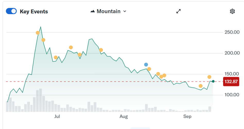Click the 250.00 price axis label
The width and height of the screenshot is (244, 129).
[x=232, y=32]
